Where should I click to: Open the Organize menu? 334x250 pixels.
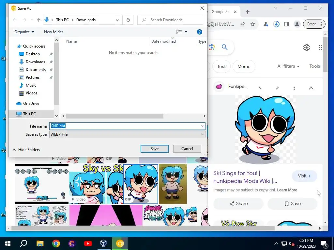24,32
